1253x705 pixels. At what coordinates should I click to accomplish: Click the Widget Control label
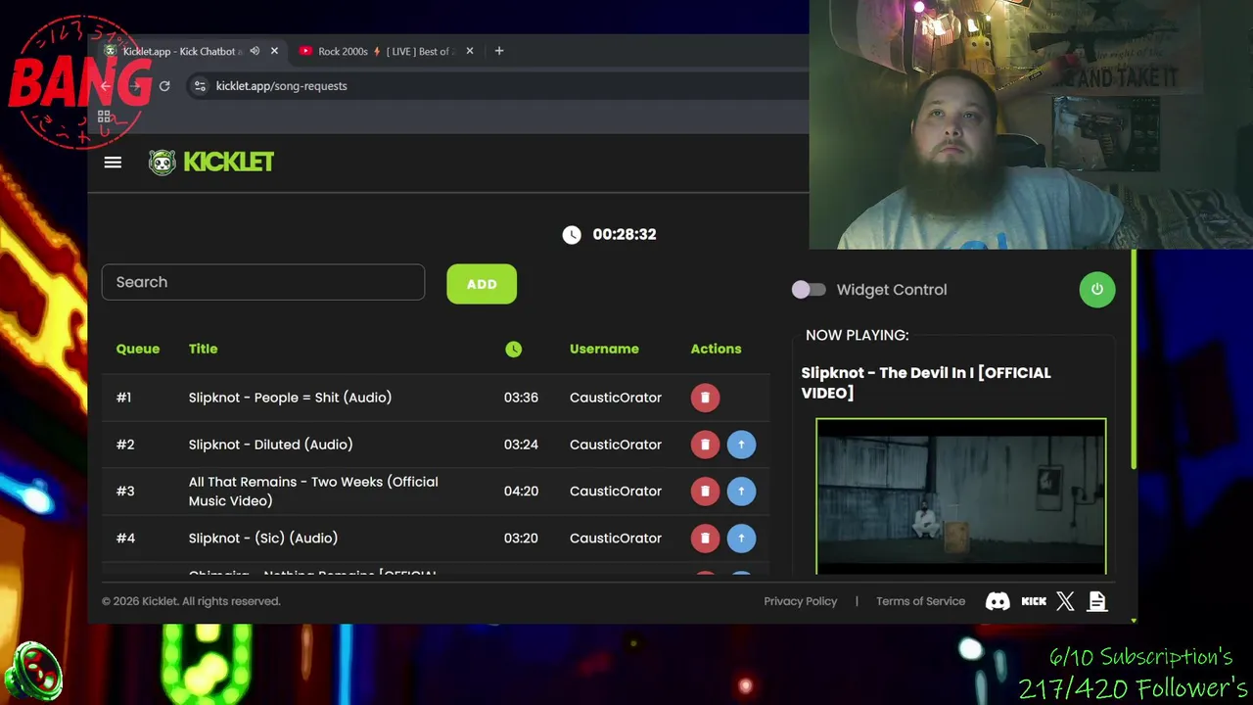892,290
